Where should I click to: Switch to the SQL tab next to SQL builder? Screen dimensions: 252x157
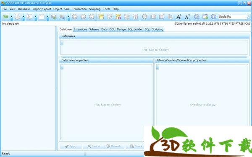click(147, 29)
